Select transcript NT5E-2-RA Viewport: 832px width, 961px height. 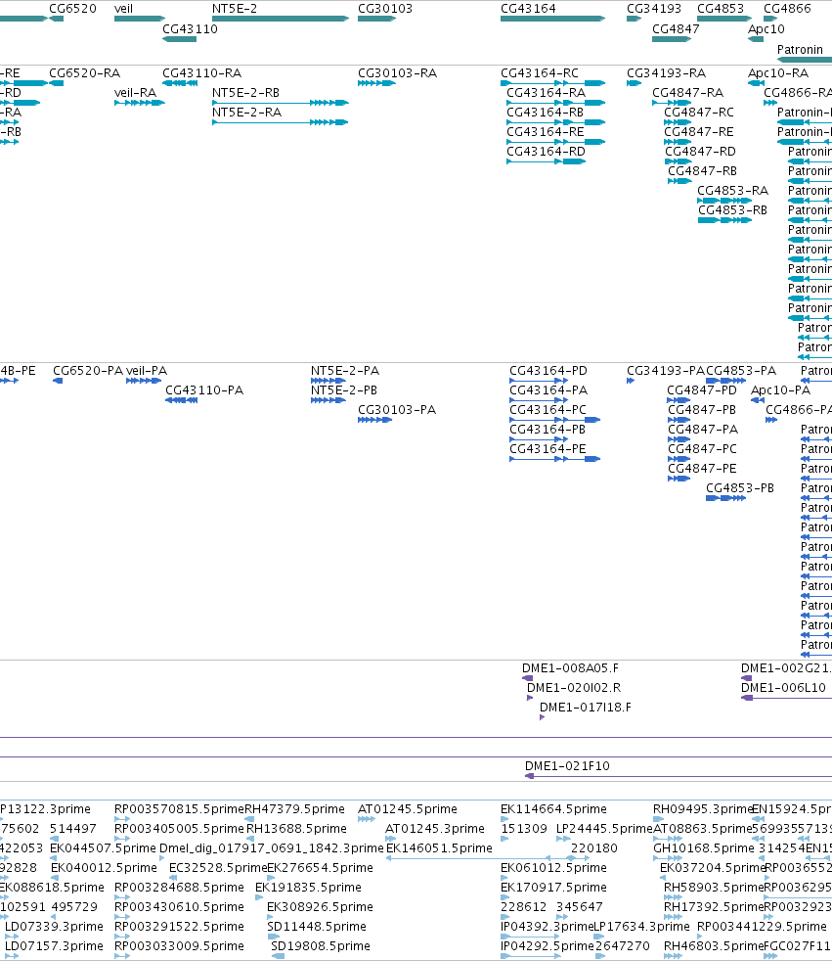tap(246, 113)
